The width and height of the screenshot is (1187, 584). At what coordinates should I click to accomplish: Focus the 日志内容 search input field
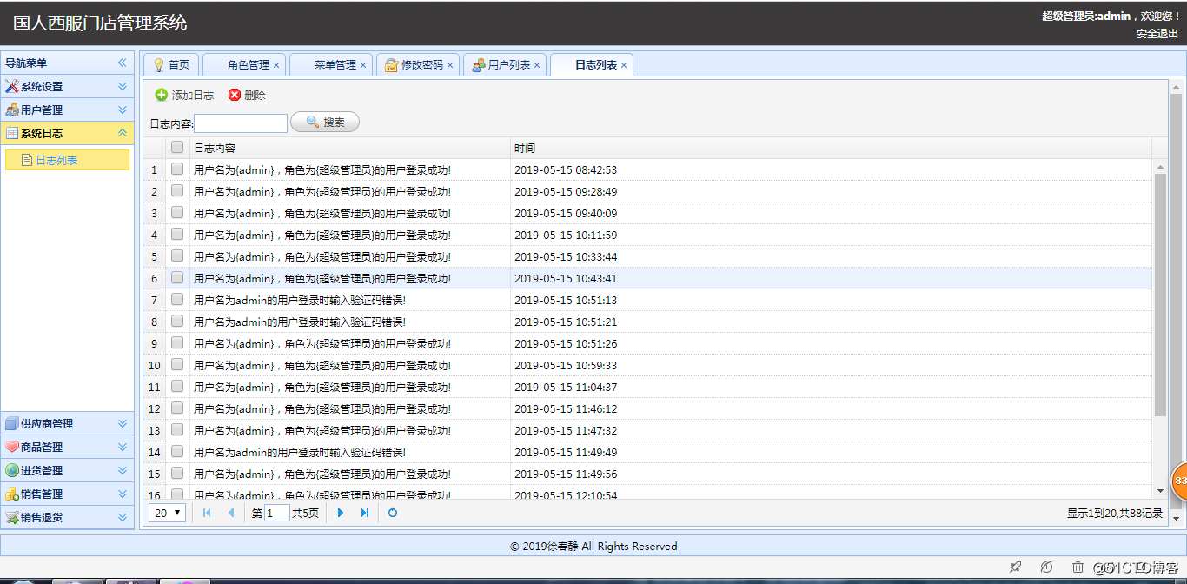(241, 123)
